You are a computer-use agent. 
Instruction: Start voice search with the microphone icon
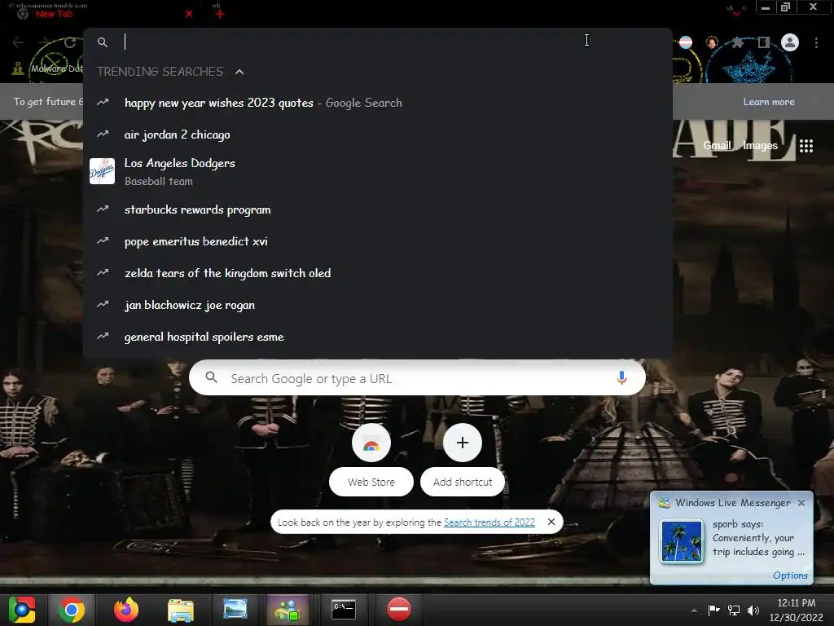pyautogui.click(x=621, y=378)
